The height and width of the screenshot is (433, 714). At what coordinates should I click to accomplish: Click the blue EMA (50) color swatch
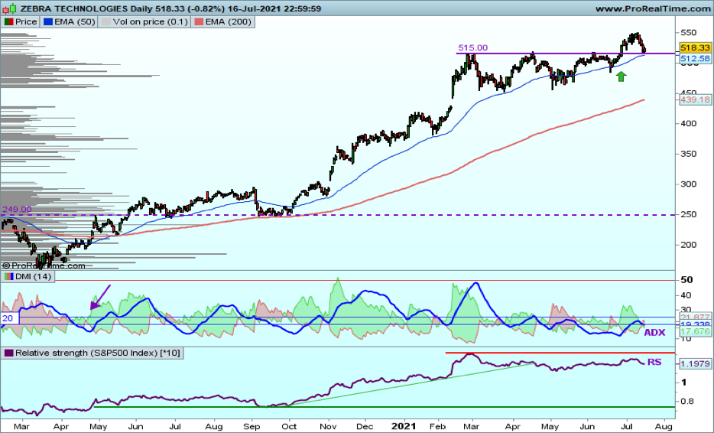[x=48, y=22]
